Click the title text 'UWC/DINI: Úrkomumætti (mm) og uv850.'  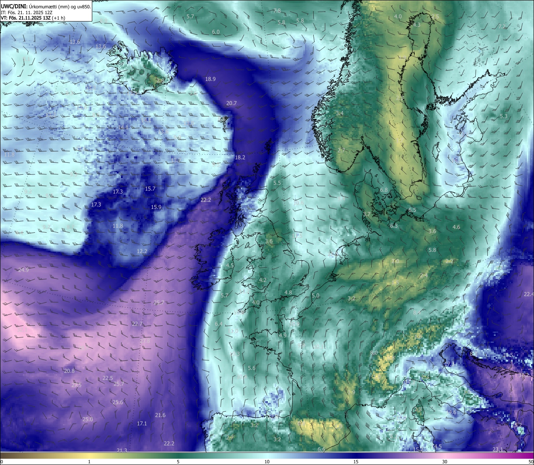46,6
